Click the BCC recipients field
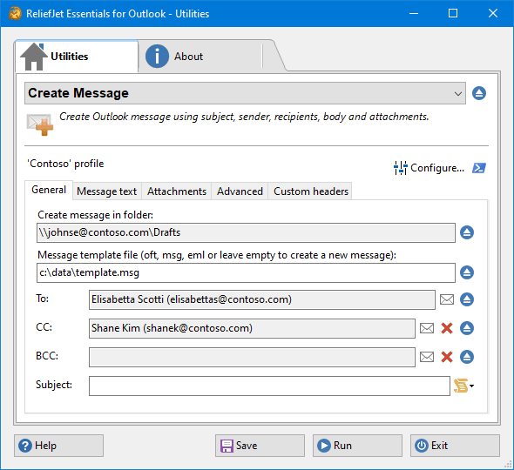 (x=252, y=358)
